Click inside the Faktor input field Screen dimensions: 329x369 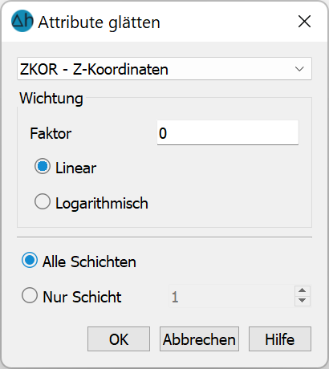pos(228,132)
